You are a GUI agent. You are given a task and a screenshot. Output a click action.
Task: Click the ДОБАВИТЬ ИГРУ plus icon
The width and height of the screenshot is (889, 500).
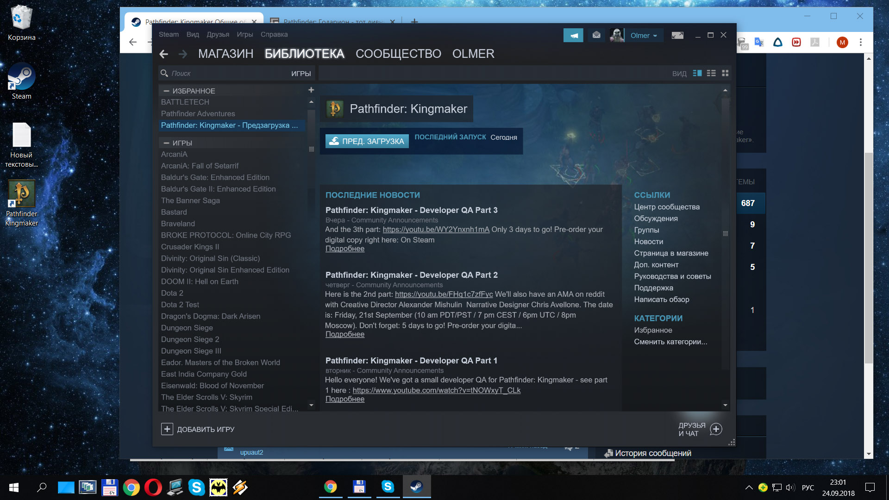pos(167,429)
